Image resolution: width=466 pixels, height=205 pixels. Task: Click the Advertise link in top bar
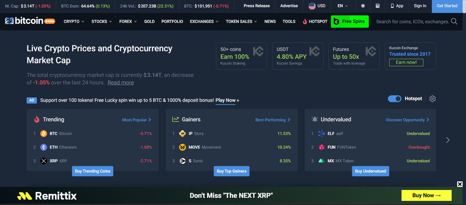click(x=289, y=6)
